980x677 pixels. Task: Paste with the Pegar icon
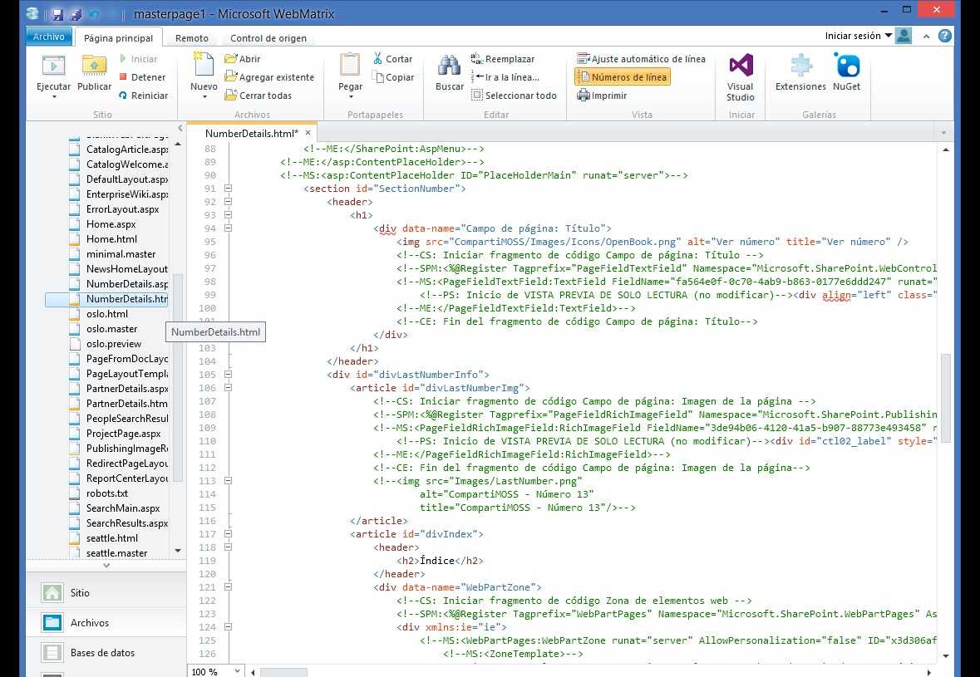coord(350,65)
